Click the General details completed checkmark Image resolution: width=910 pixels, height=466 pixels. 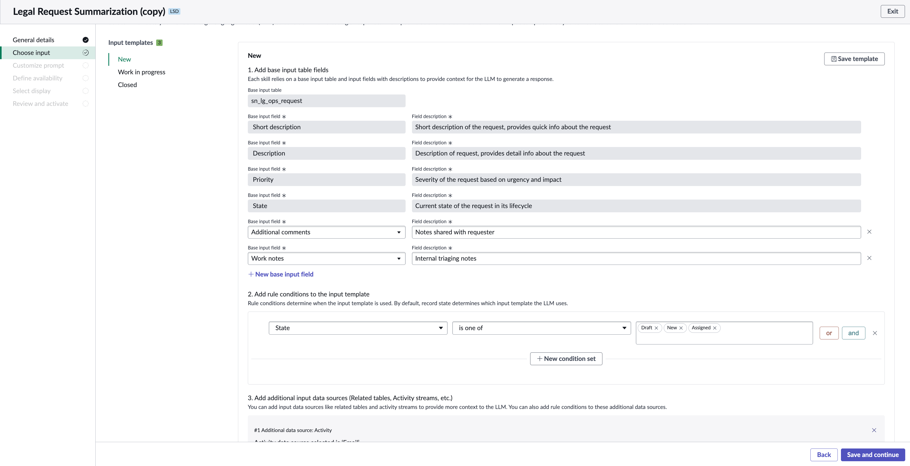(86, 40)
